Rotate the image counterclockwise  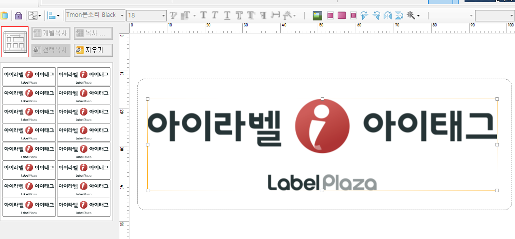pyautogui.click(x=377, y=15)
